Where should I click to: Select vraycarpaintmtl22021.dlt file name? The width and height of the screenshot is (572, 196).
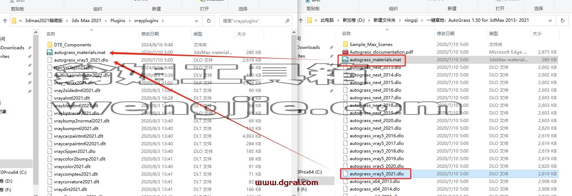coord(80,143)
